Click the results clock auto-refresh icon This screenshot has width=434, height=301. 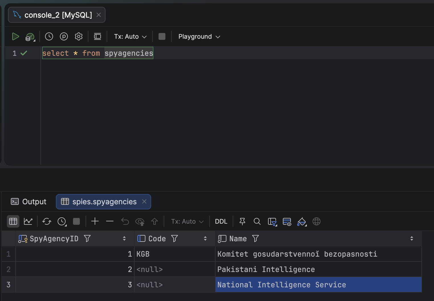point(62,221)
